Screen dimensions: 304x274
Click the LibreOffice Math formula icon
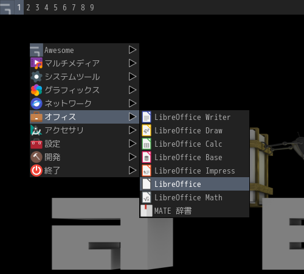coord(147,197)
